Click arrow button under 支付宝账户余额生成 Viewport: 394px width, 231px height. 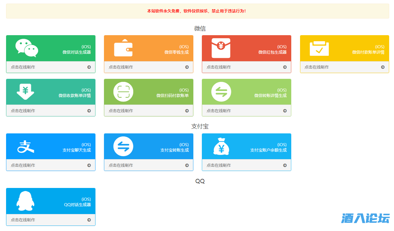pos(285,166)
